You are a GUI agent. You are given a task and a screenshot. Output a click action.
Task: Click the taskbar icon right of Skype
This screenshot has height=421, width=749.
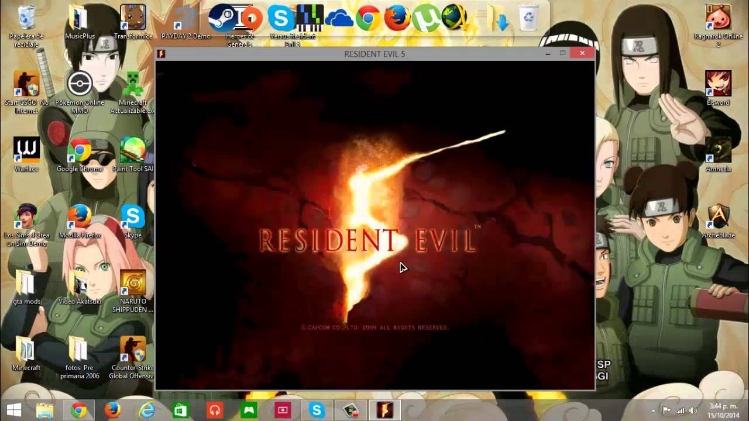[x=351, y=410]
